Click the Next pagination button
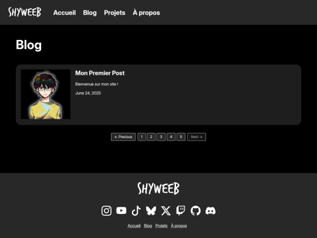317x238 pixels. [x=197, y=137]
